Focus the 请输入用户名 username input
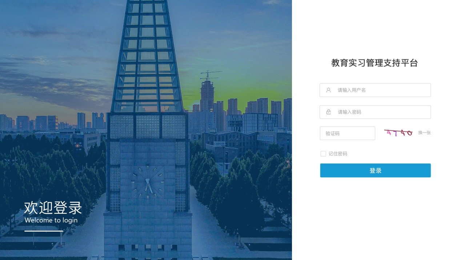The height and width of the screenshot is (260, 461). click(x=375, y=90)
